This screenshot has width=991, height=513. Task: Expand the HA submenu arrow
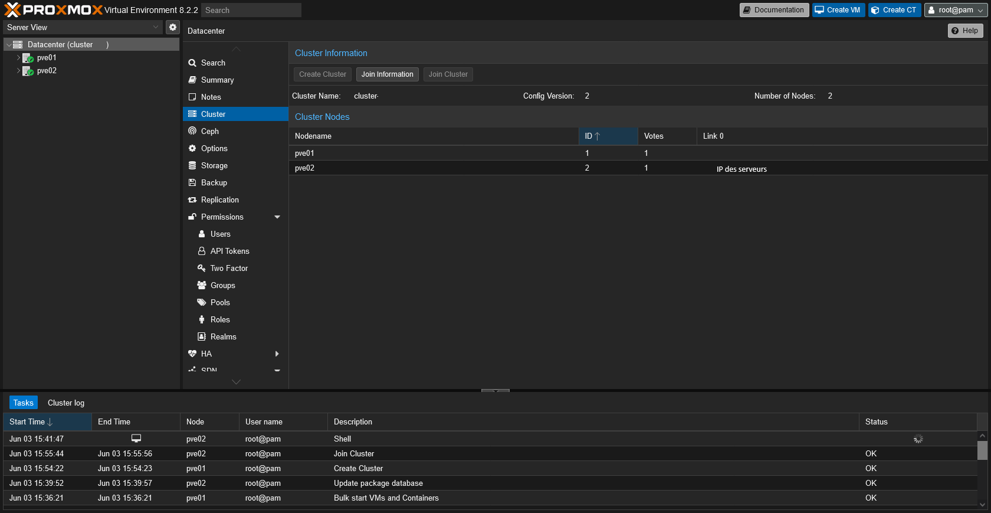(277, 354)
